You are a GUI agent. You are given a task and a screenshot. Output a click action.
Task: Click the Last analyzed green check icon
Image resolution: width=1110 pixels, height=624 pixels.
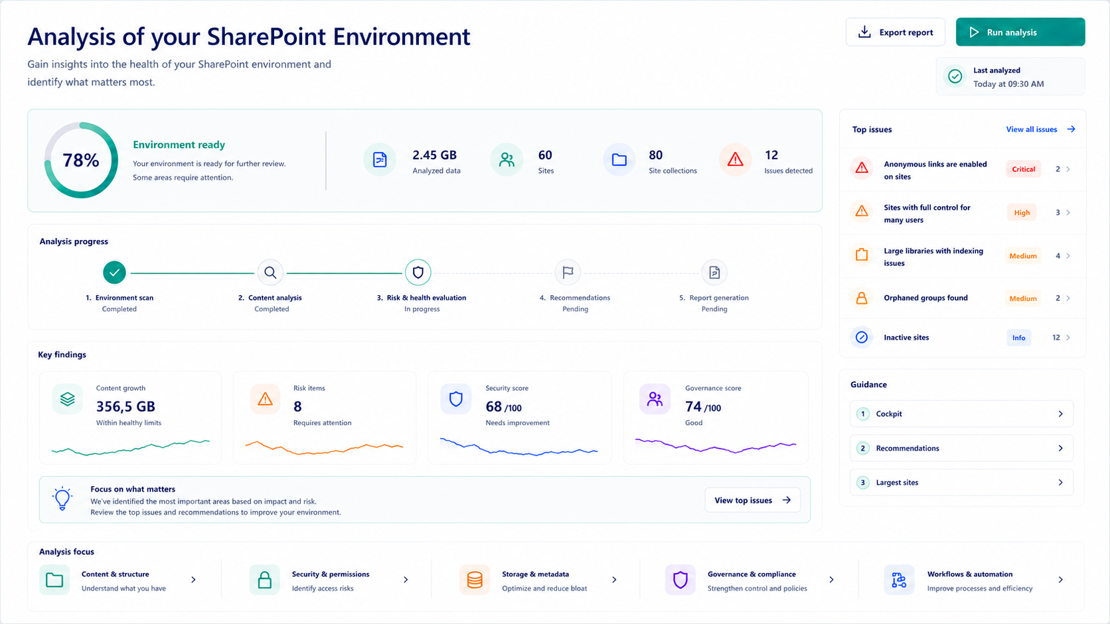coord(955,76)
